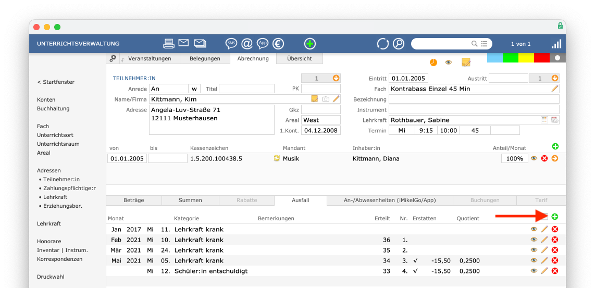Screen dimensions: 595x288
Task: Open Druckwahl in sidebar
Action: [x=51, y=277]
